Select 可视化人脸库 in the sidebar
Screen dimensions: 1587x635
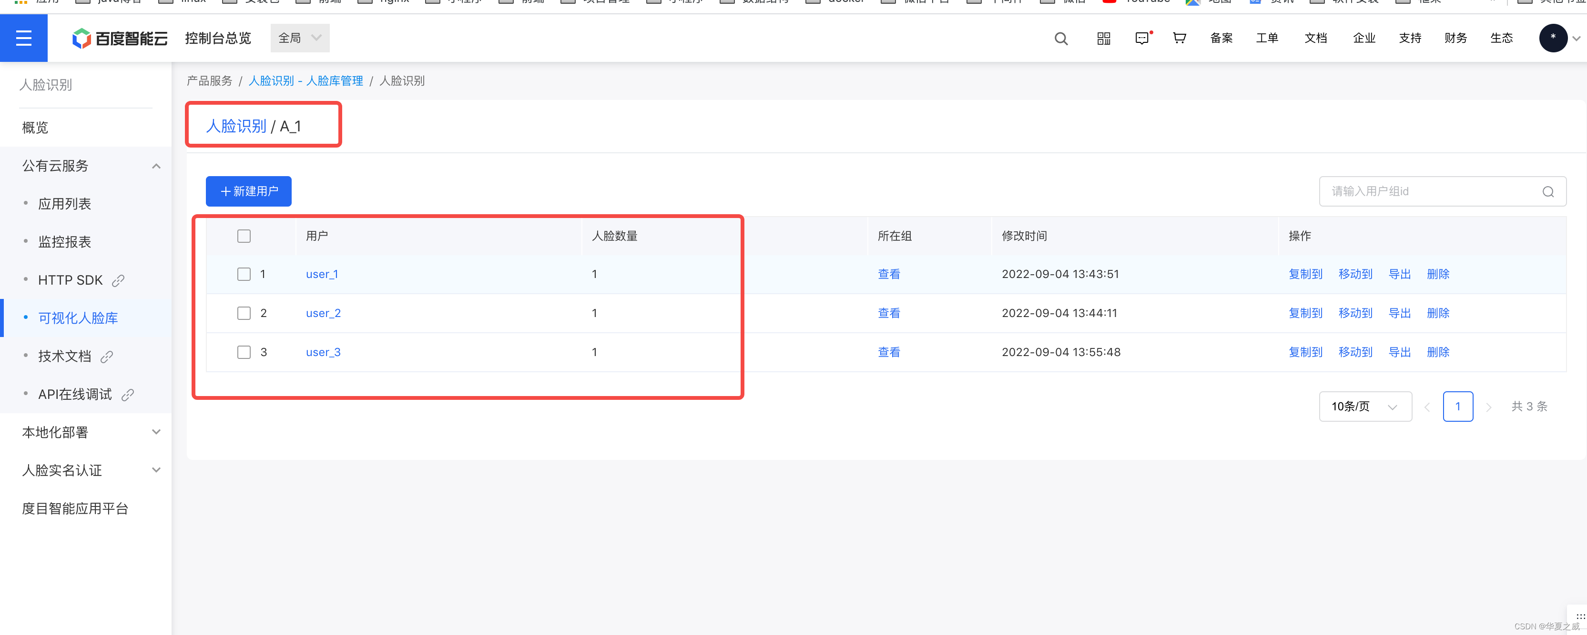[x=78, y=318]
